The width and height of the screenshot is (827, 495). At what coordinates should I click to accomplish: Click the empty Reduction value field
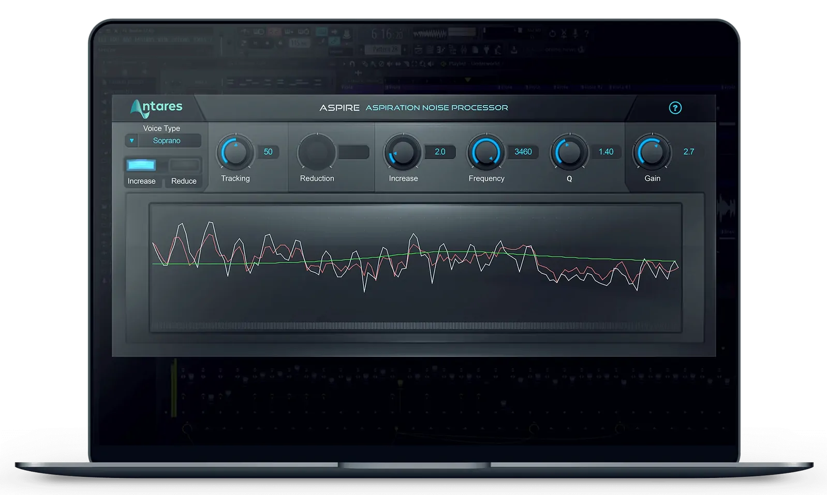(x=353, y=152)
